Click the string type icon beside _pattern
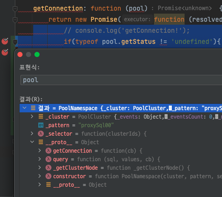Image resolution: width=222 pixels, height=197 pixels. (x=41, y=125)
